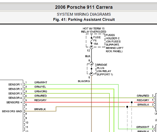This screenshot has height=132, width=157.
Task: Click pin number 5 below bridge plug
Action: coord(89,77)
